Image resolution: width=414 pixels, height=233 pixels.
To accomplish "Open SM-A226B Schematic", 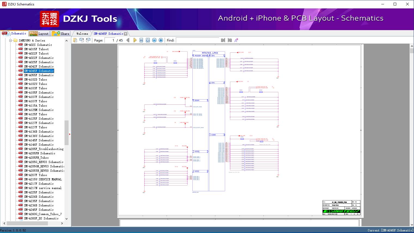I will 39,197.
